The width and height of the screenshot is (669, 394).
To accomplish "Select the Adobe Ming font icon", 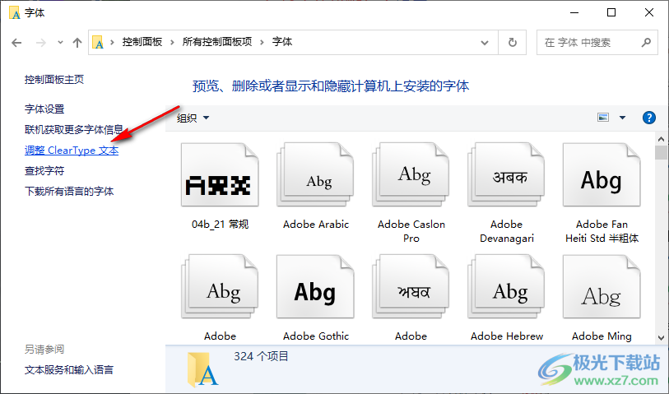I will pyautogui.click(x=602, y=286).
